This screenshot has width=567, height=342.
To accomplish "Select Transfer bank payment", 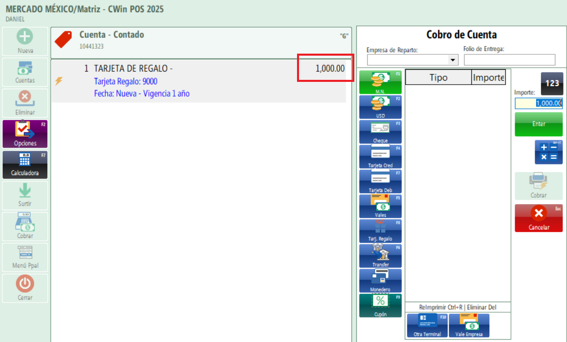I will [x=380, y=256].
